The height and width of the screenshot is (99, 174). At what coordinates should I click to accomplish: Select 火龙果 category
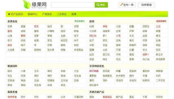(x=11, y=50)
